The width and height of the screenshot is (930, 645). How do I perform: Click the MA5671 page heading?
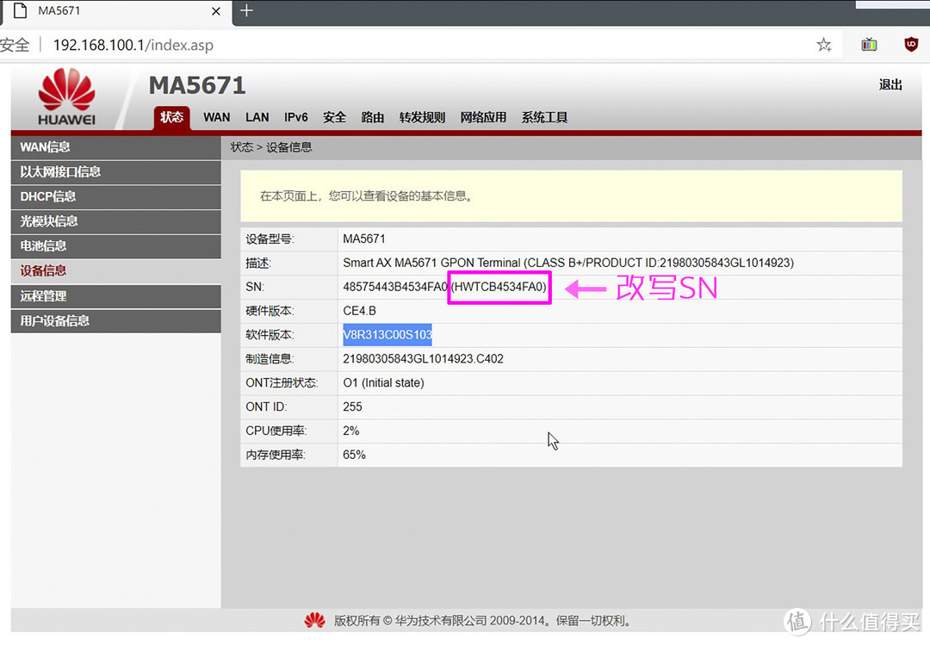click(197, 85)
